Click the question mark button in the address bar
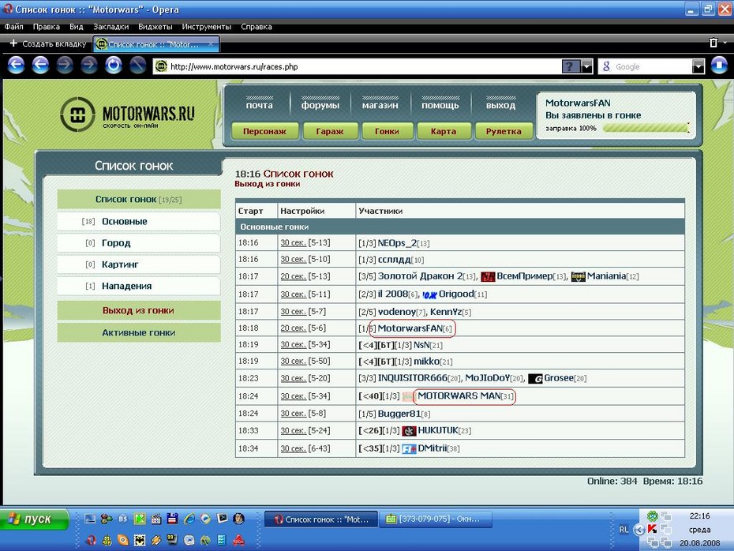Viewport: 734px width, 551px height. click(x=570, y=66)
